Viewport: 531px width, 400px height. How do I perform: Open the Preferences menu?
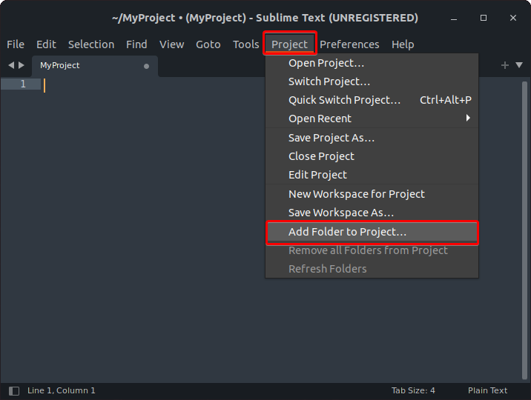(x=349, y=44)
